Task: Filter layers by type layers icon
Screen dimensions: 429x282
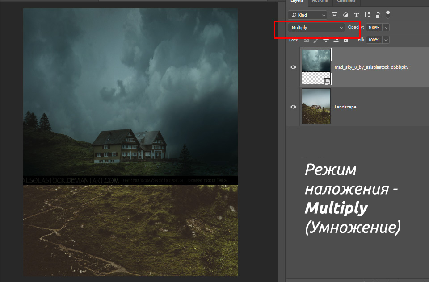Action: tap(356, 15)
